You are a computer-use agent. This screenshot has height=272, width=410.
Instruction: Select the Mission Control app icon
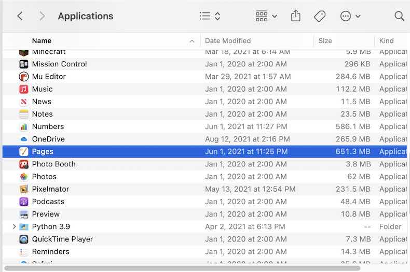pos(24,64)
